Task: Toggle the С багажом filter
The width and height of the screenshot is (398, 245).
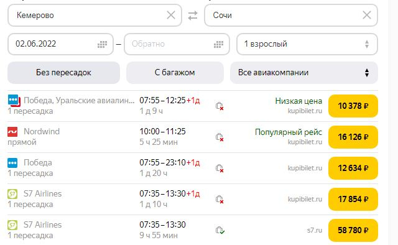Action: 175,73
